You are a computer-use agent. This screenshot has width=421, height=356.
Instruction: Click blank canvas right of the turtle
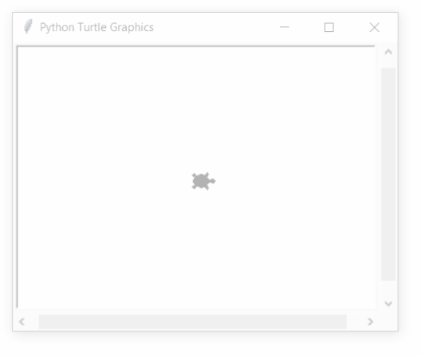pos(295,181)
